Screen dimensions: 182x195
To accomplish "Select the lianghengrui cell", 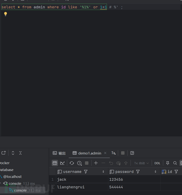I will point(82,187).
